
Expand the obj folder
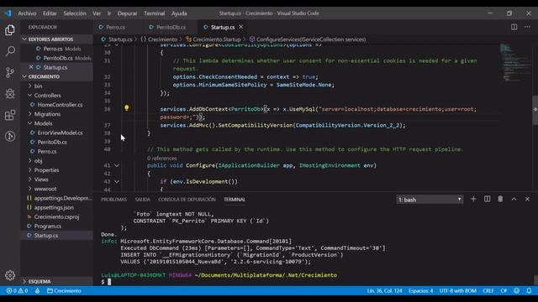(x=38, y=160)
